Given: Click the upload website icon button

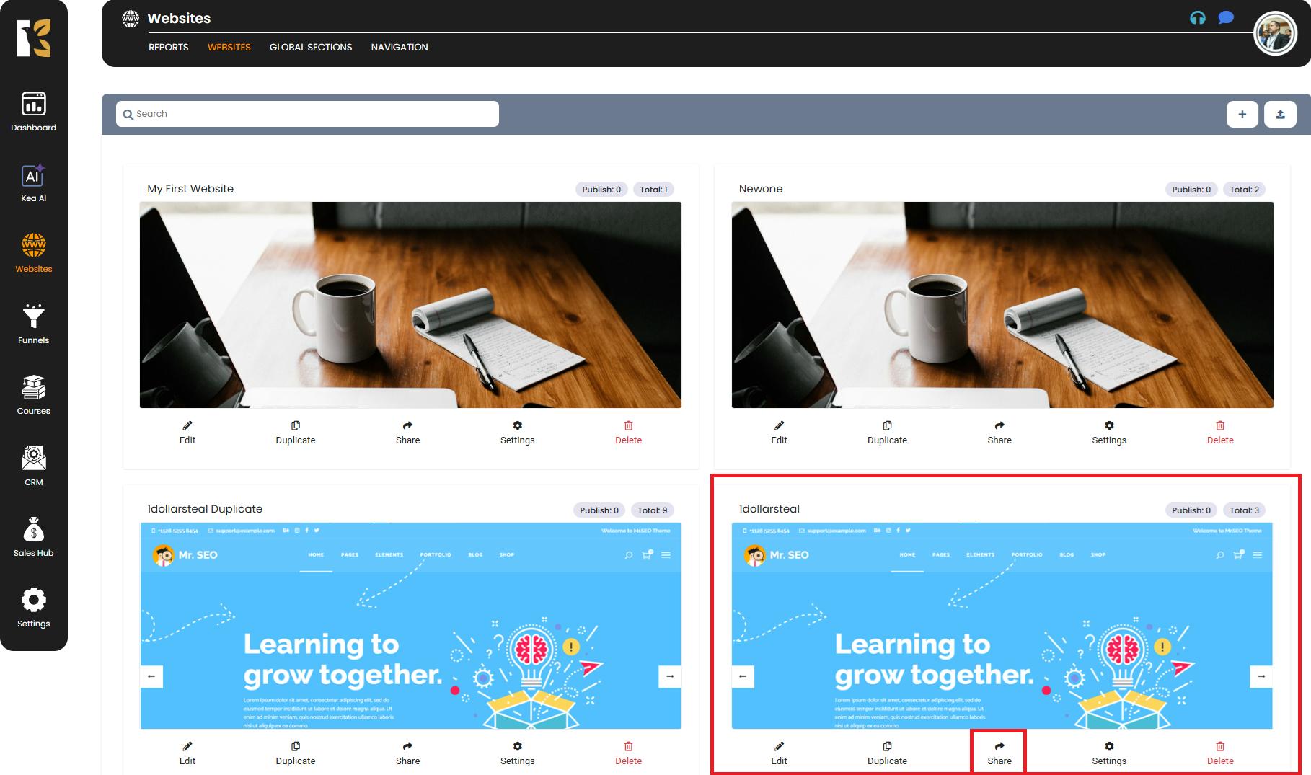Looking at the screenshot, I should click(x=1280, y=114).
